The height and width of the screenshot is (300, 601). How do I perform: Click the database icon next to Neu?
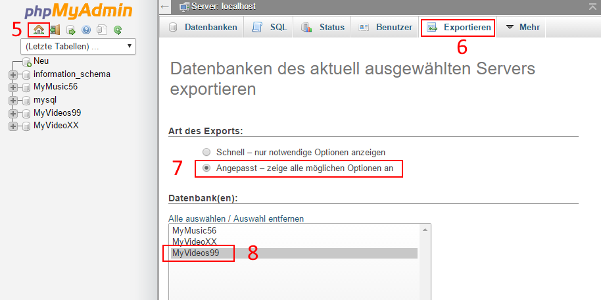26,61
